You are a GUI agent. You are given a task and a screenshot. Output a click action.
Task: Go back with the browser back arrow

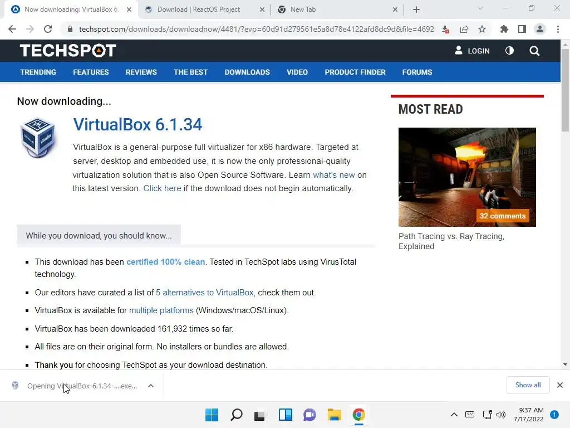pyautogui.click(x=12, y=29)
